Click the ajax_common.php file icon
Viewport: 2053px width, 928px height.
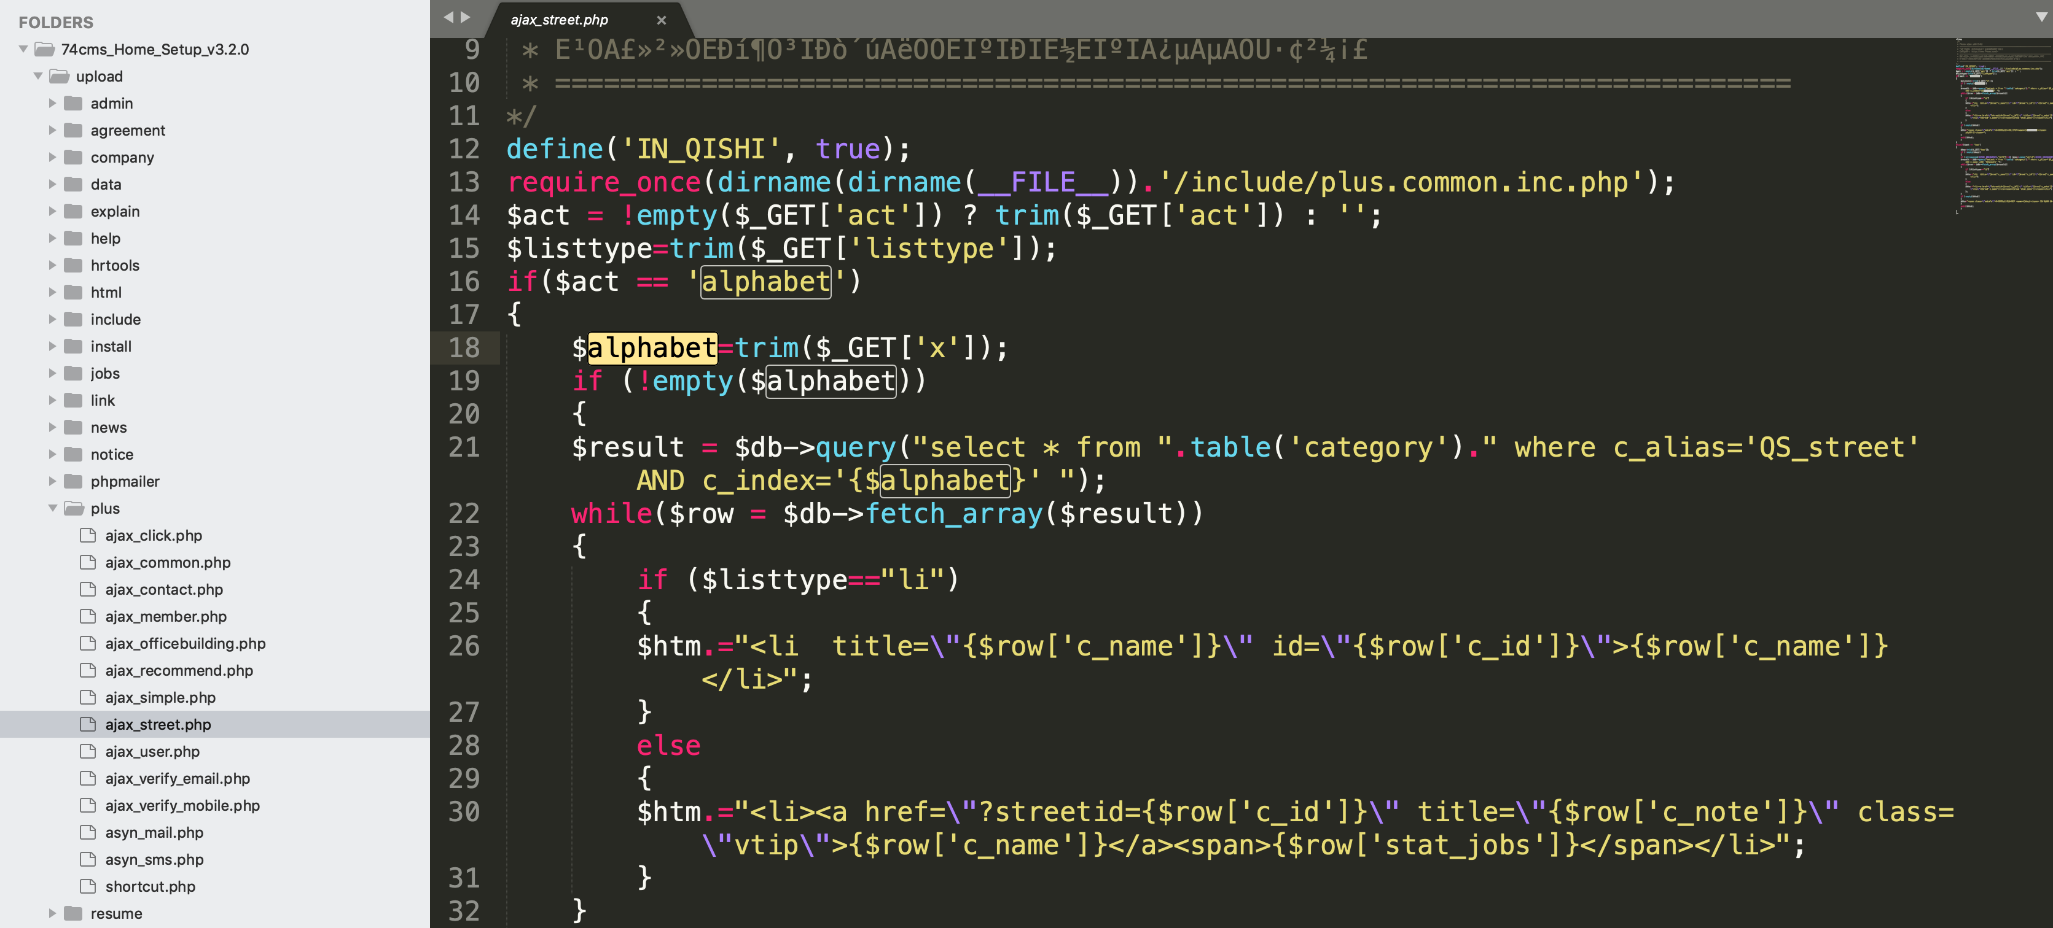[x=88, y=562]
